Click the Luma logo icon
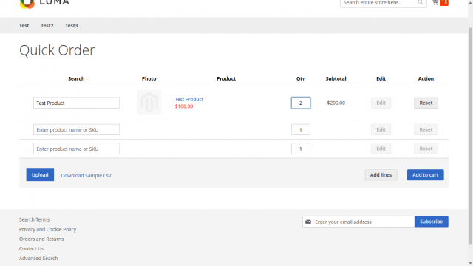 pyautogui.click(x=27, y=4)
